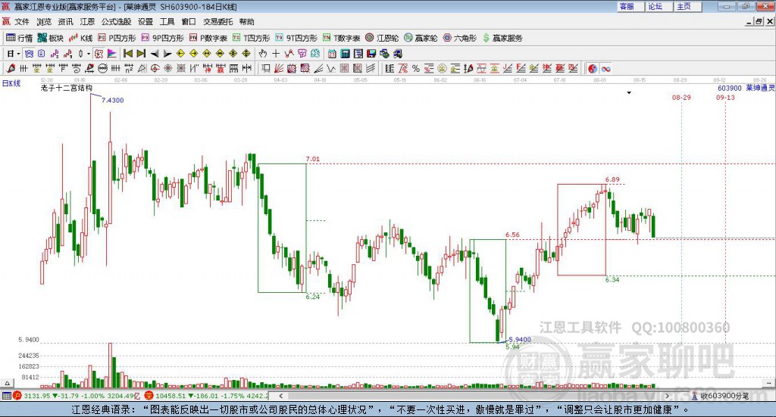The image size is (776, 417).
Task: Click the 08-29 date marker
Action: (x=681, y=98)
